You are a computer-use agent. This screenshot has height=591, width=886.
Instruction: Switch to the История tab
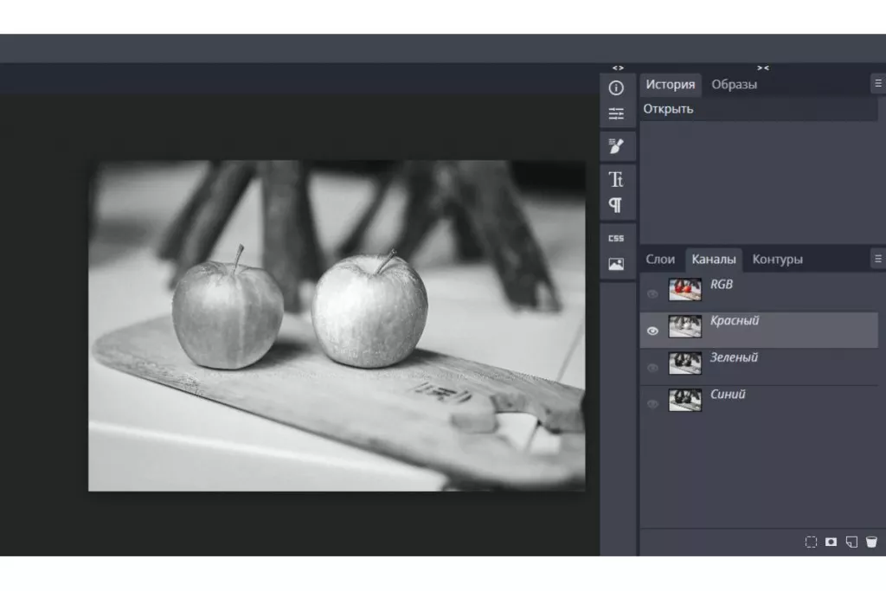click(671, 85)
